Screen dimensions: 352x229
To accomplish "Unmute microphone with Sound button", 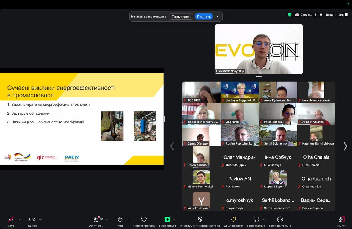I will pos(11,220).
